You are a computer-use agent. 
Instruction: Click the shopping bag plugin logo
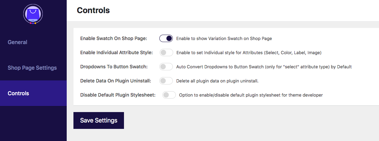(33, 14)
